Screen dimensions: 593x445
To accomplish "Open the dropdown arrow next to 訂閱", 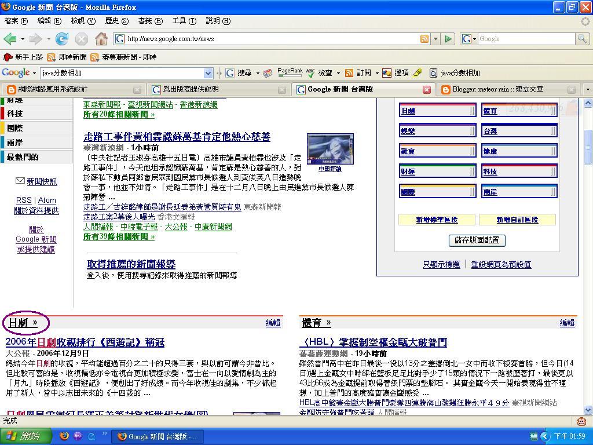I will (376, 73).
